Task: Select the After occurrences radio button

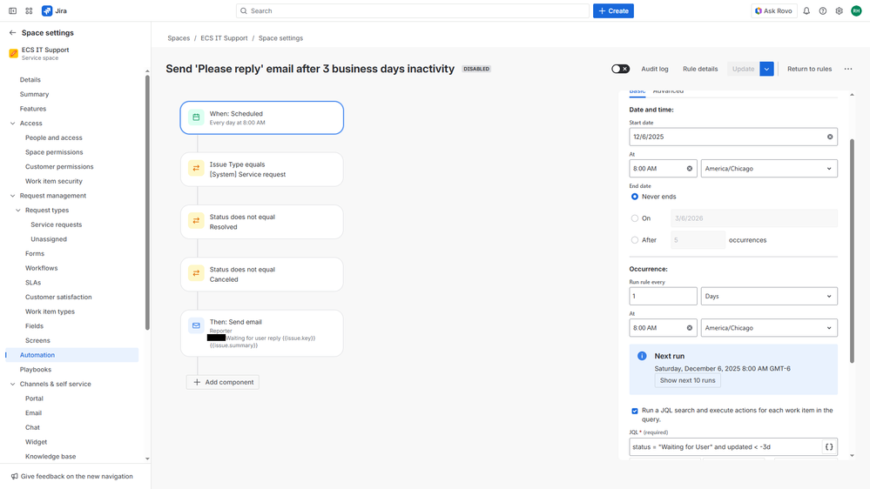Action: 635,240
